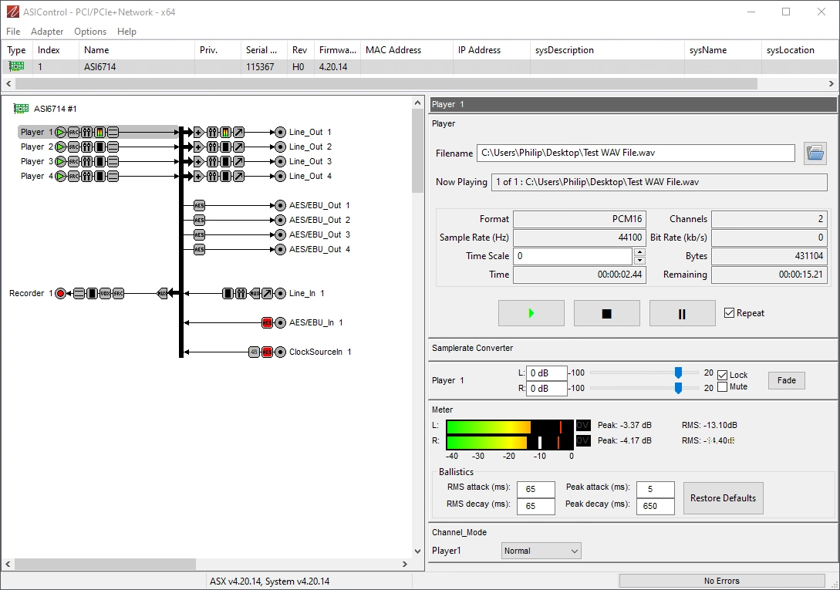840x590 pixels.
Task: Open red AES node of AES/EBU_In 1
Action: click(x=268, y=322)
